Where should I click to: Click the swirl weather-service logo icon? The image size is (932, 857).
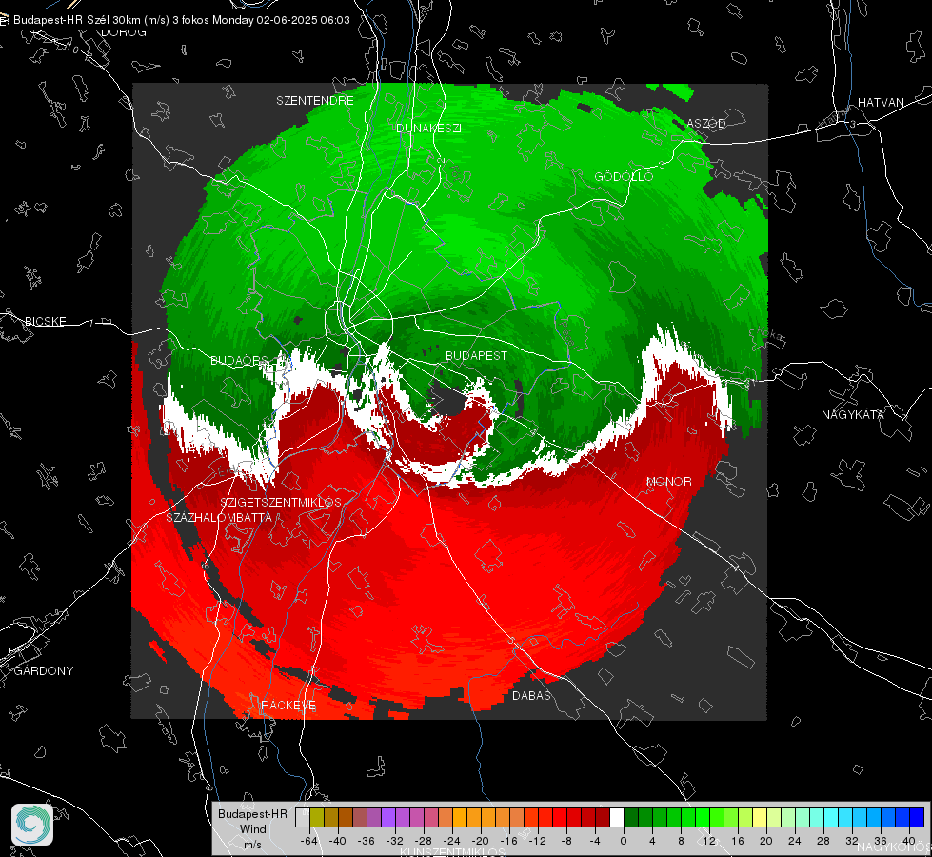pos(32,825)
